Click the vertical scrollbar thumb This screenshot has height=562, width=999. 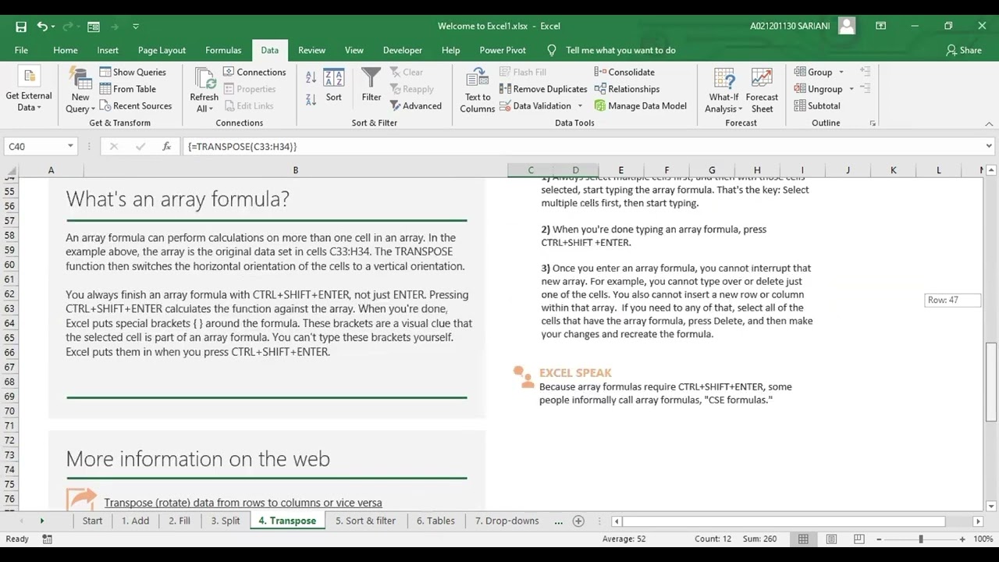(991, 382)
